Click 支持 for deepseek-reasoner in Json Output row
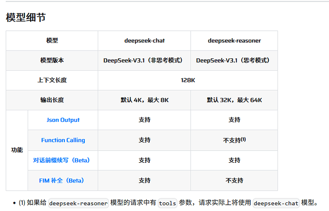This screenshot has width=329, height=211. click(x=234, y=120)
